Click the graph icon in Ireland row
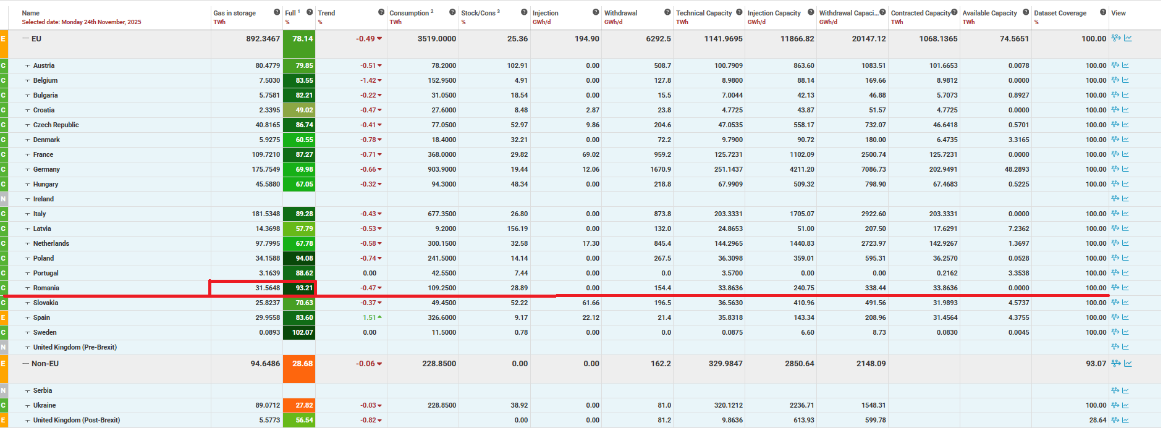 (1125, 199)
